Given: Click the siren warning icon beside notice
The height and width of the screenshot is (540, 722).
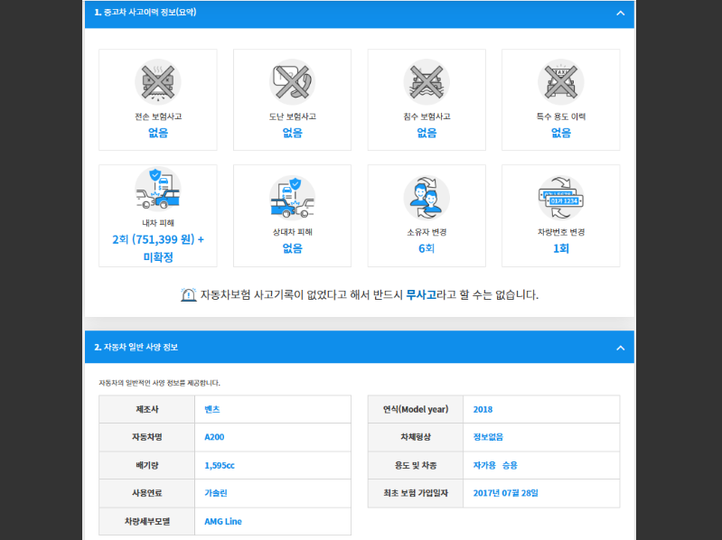Looking at the screenshot, I should click(188, 295).
